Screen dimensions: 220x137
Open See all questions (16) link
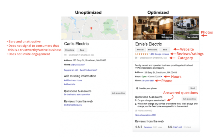(146, 115)
